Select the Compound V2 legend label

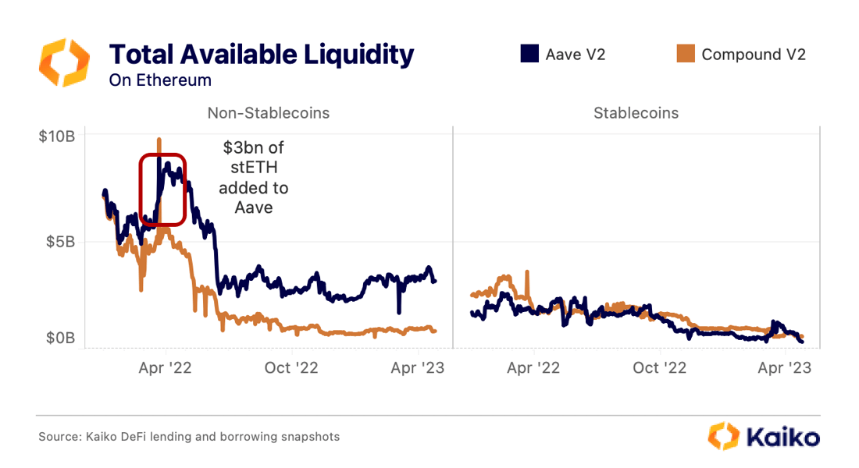coord(754,55)
